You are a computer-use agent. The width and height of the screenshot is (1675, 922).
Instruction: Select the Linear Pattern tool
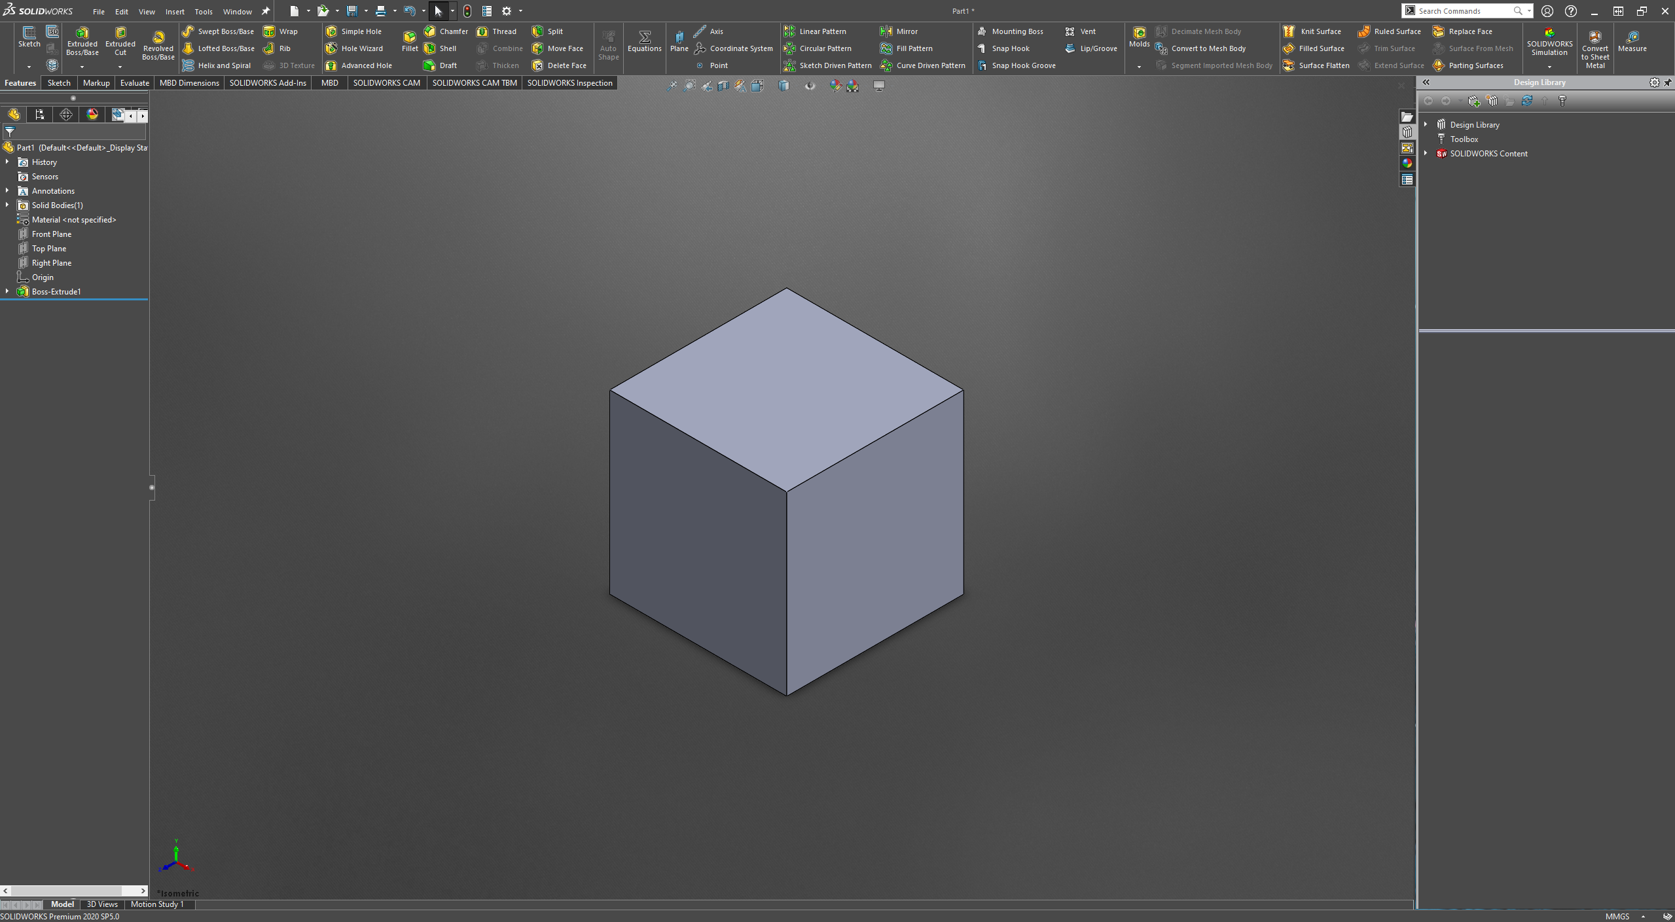819,31
